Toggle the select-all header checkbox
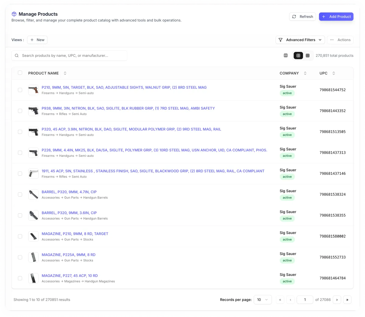This screenshot has width=365, height=317. click(20, 73)
